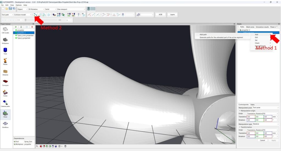Open the Conveyors section
The width and height of the screenshot is (281, 151).
(5, 83)
